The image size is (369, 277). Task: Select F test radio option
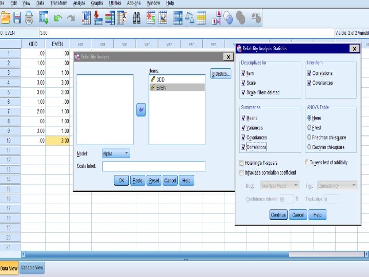309,127
